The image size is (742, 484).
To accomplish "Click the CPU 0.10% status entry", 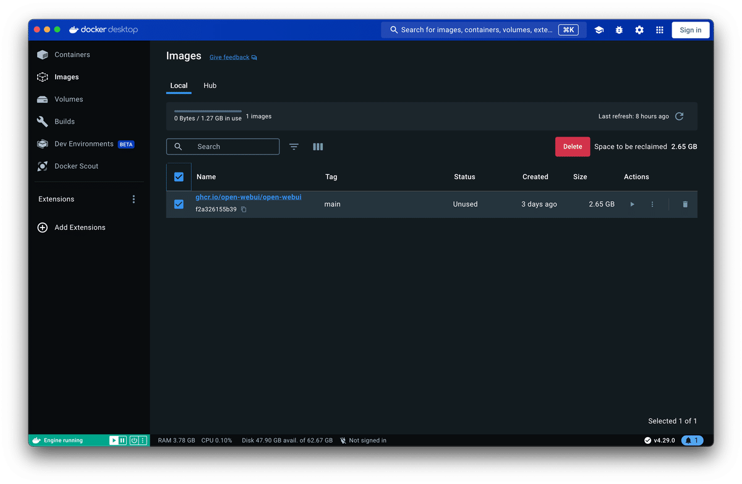I will point(216,441).
